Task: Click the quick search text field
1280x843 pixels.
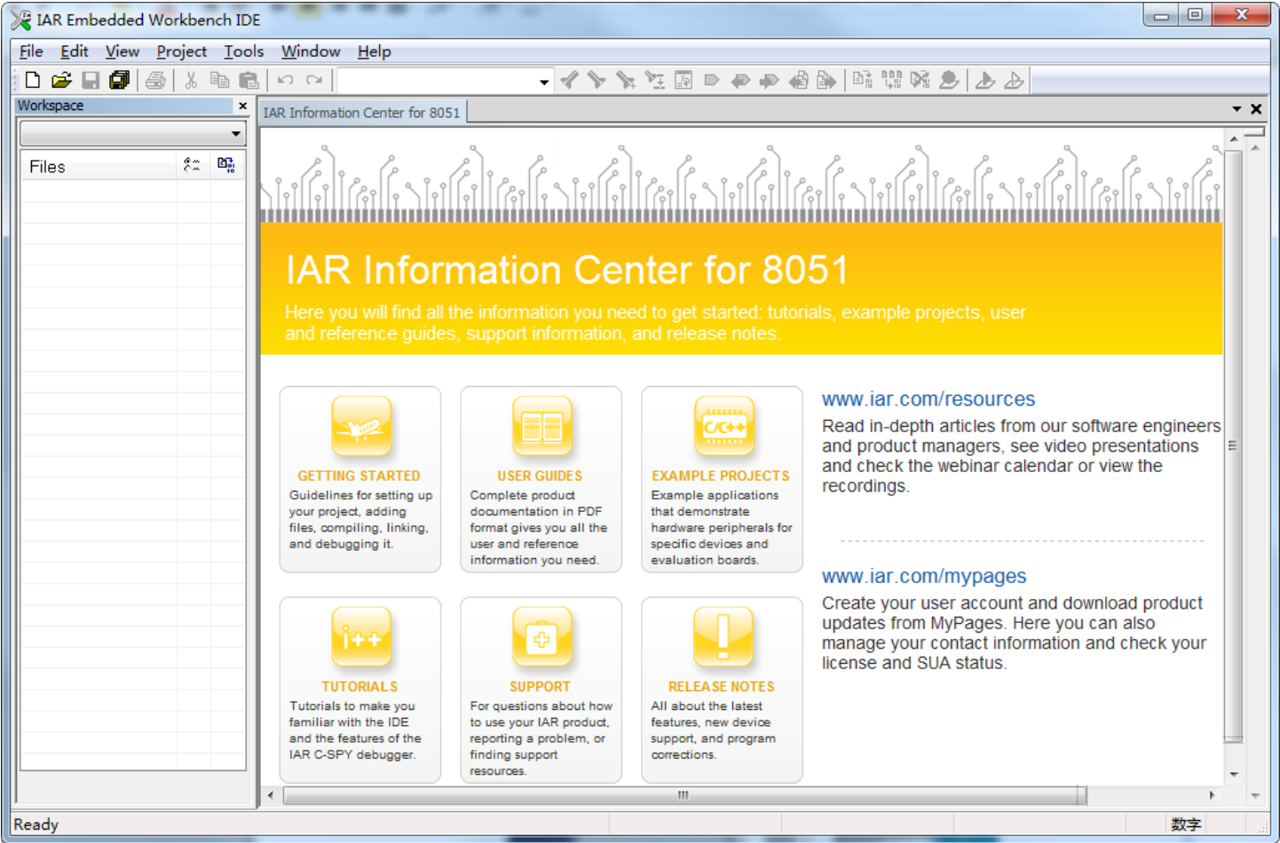Action: tap(437, 82)
